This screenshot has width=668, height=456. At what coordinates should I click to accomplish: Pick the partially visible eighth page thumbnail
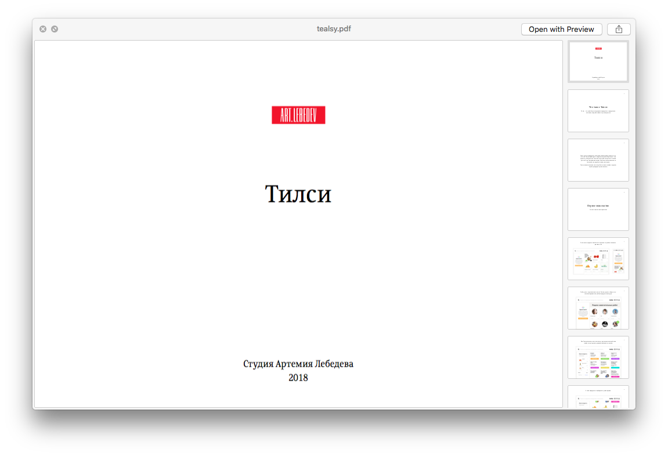pyautogui.click(x=598, y=397)
